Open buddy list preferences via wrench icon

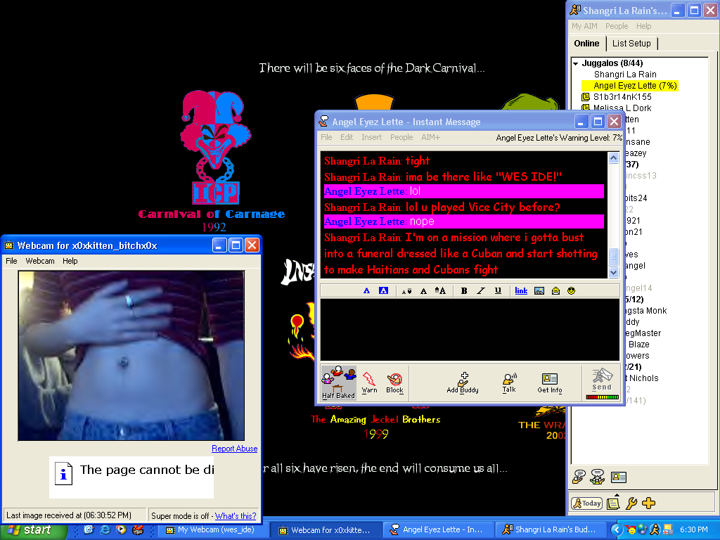(x=631, y=503)
